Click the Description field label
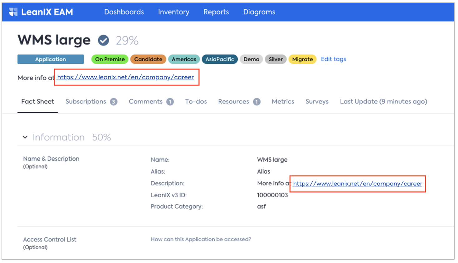458x263 pixels. [x=168, y=183]
